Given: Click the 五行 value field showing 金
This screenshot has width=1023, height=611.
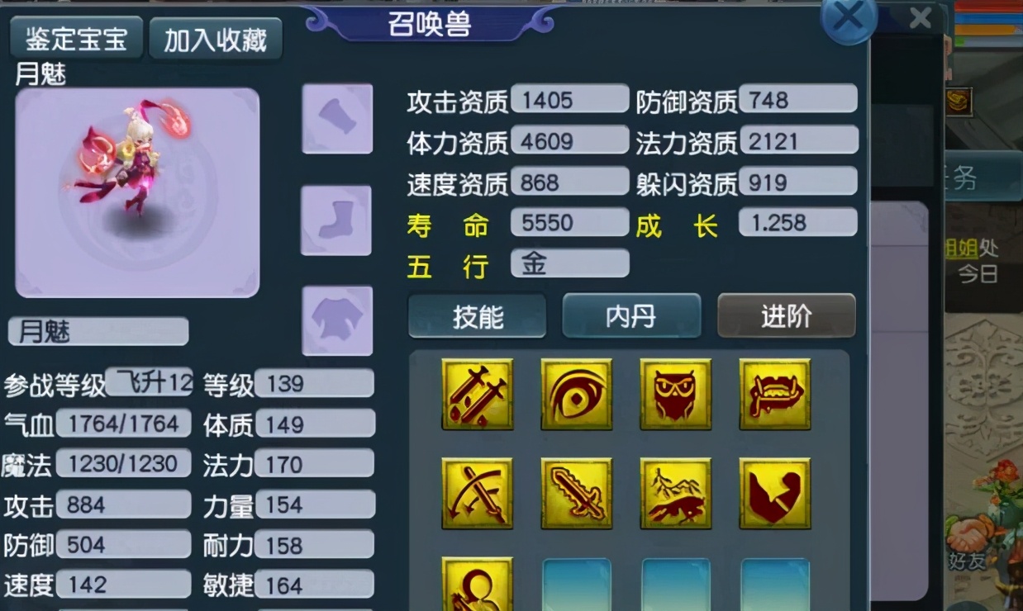Looking at the screenshot, I should [x=570, y=263].
